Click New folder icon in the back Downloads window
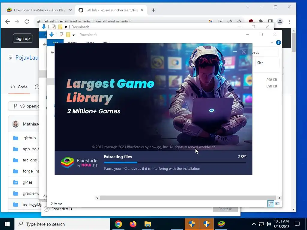 point(60,27)
